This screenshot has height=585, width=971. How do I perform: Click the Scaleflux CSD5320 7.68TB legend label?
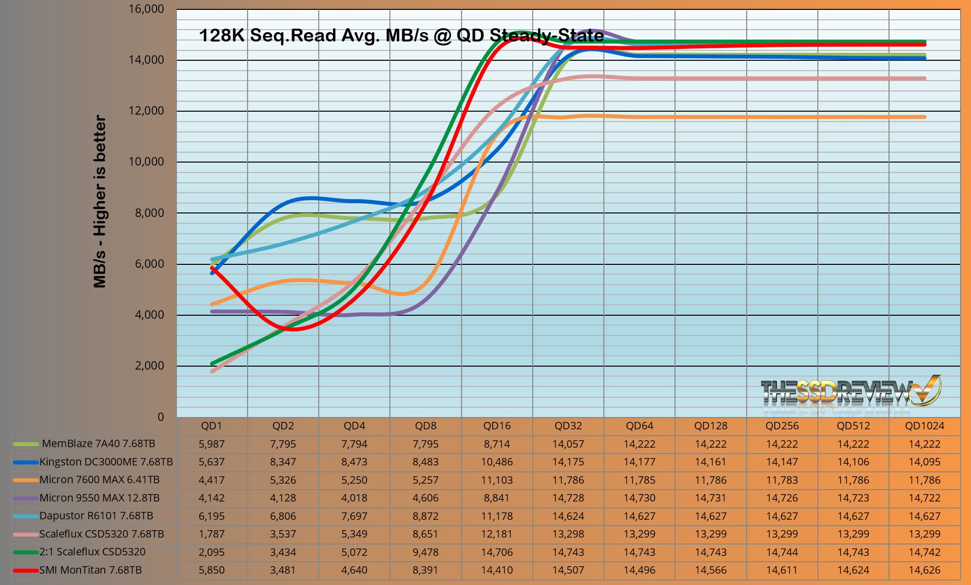[x=101, y=534]
